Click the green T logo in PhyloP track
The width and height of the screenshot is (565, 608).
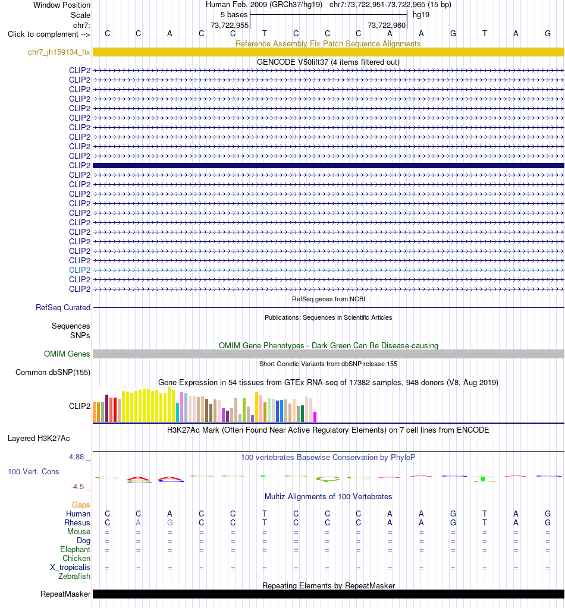pyautogui.click(x=484, y=478)
